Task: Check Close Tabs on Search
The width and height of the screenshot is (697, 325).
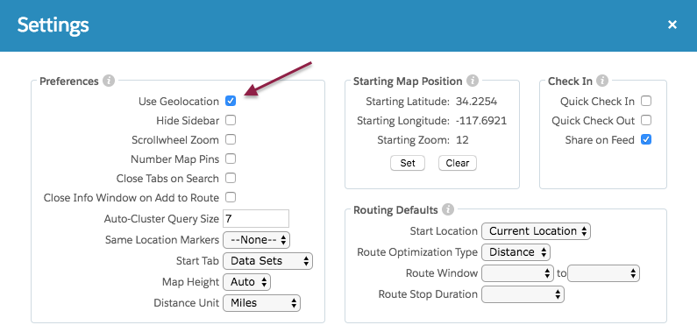Action: point(231,178)
